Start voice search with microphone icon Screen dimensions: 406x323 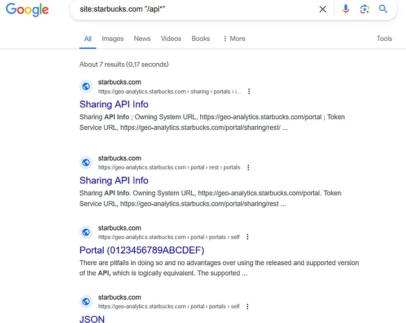tap(346, 9)
